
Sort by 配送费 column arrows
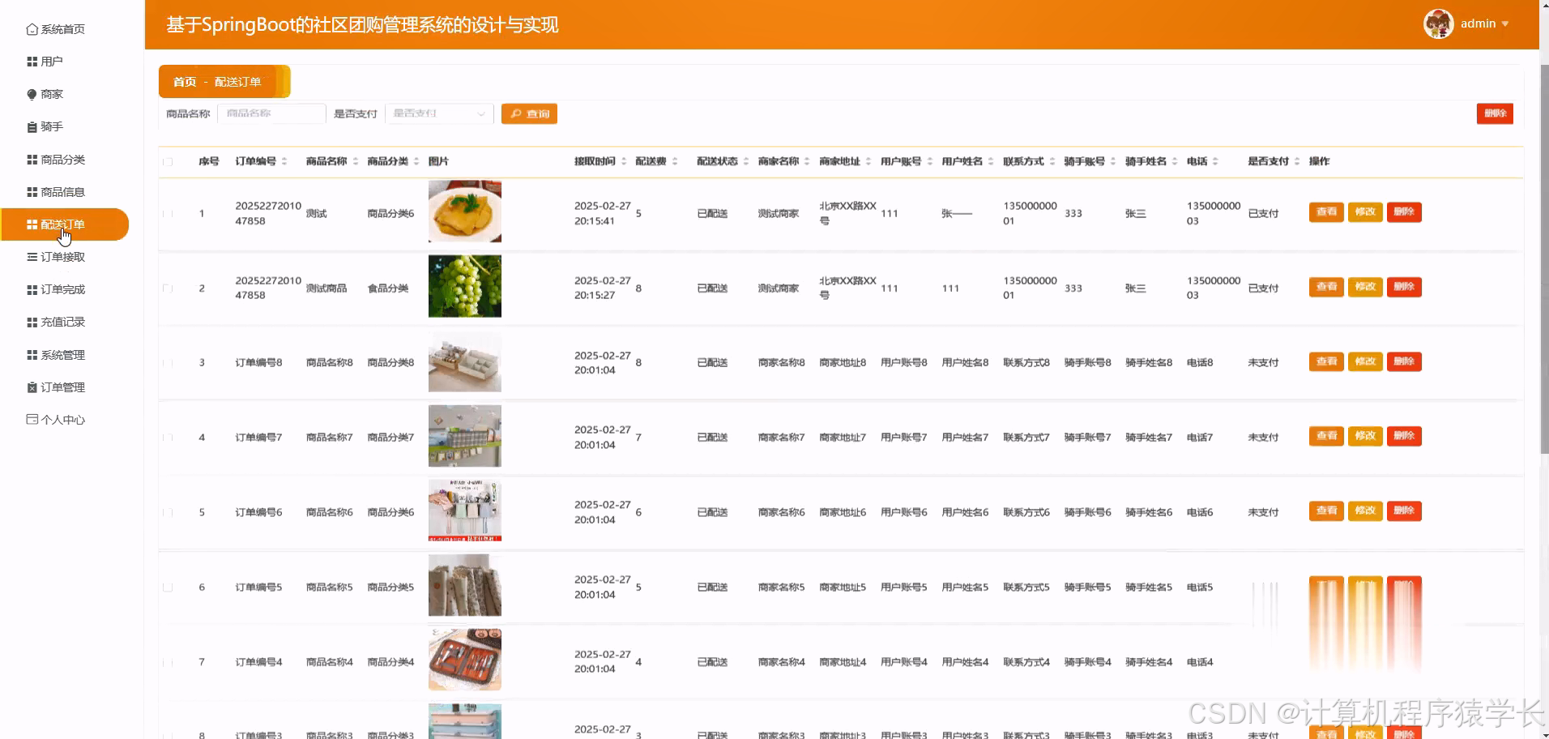pyautogui.click(x=675, y=161)
